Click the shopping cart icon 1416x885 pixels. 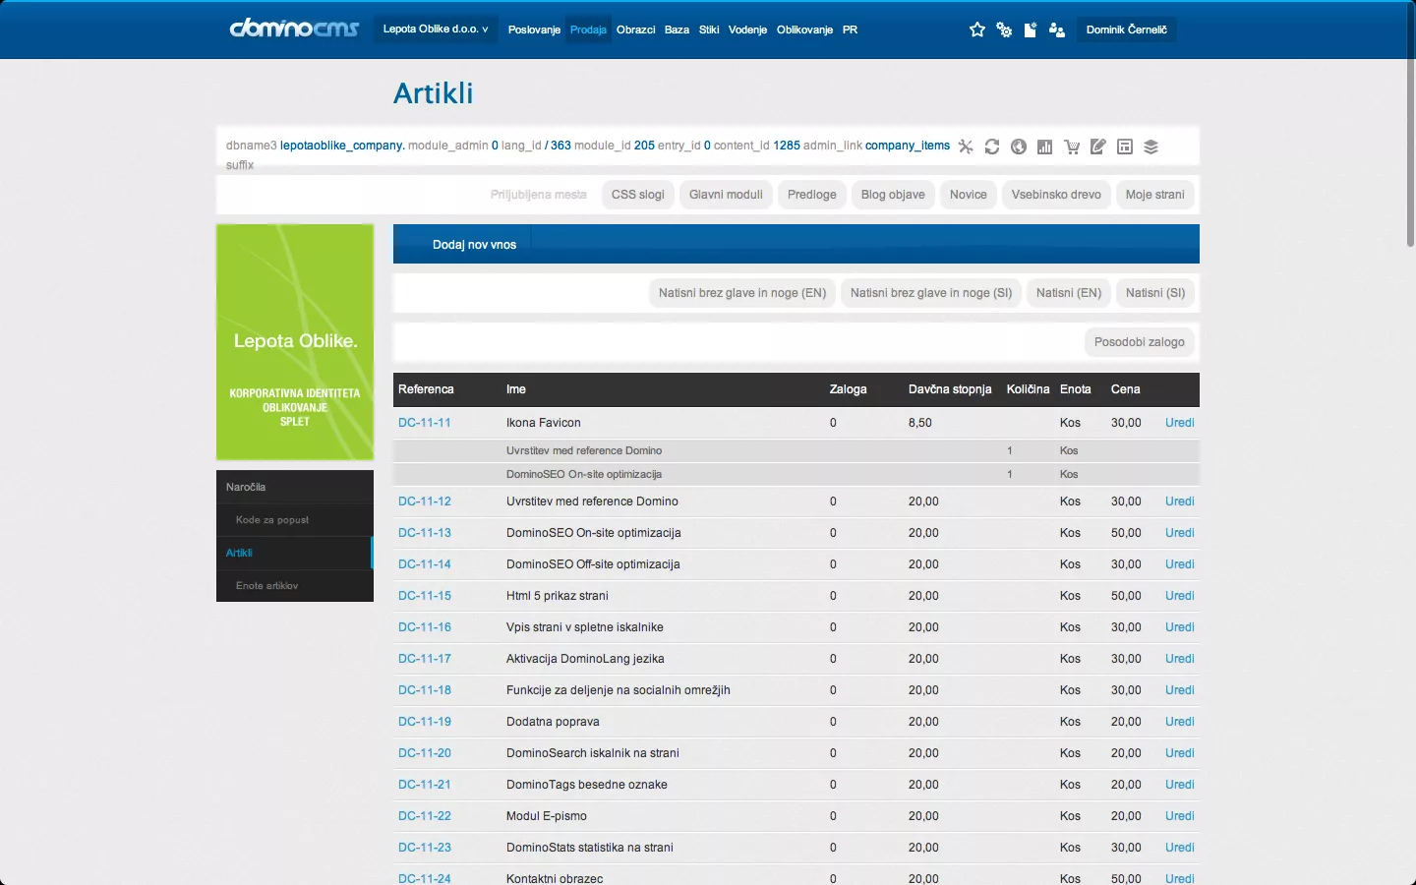point(1072,147)
